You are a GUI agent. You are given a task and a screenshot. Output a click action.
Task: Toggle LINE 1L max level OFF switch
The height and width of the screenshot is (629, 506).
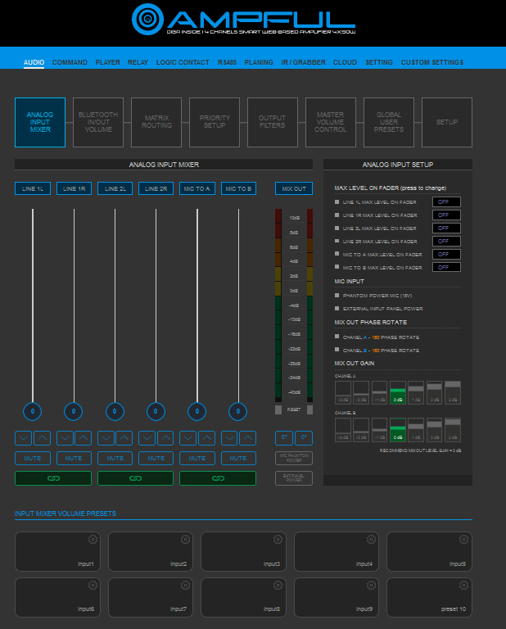click(x=446, y=201)
